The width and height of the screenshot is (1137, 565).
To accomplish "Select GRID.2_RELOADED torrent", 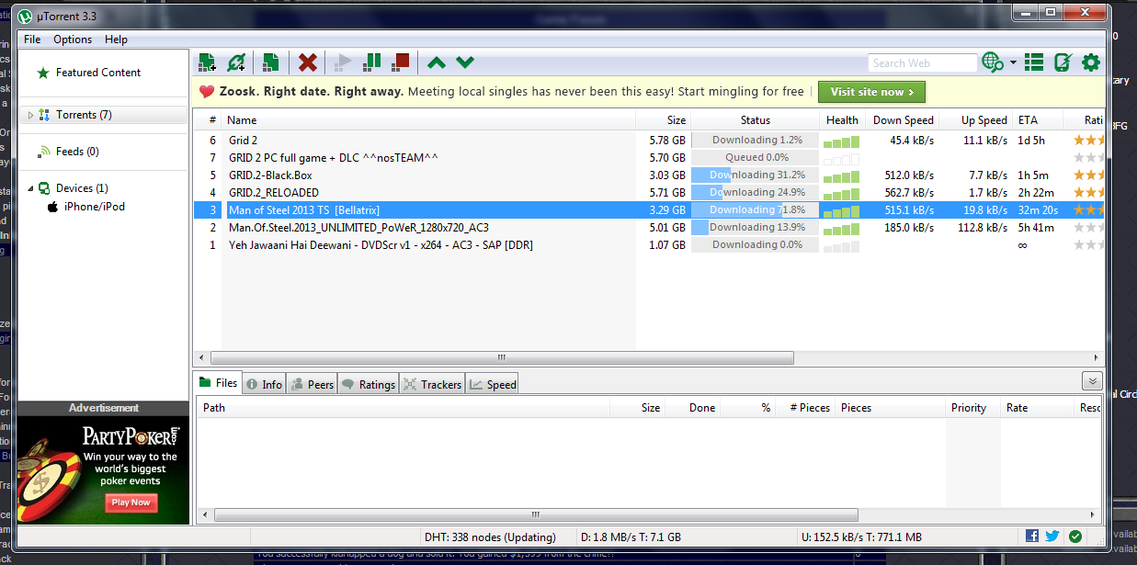I will (649, 193).
